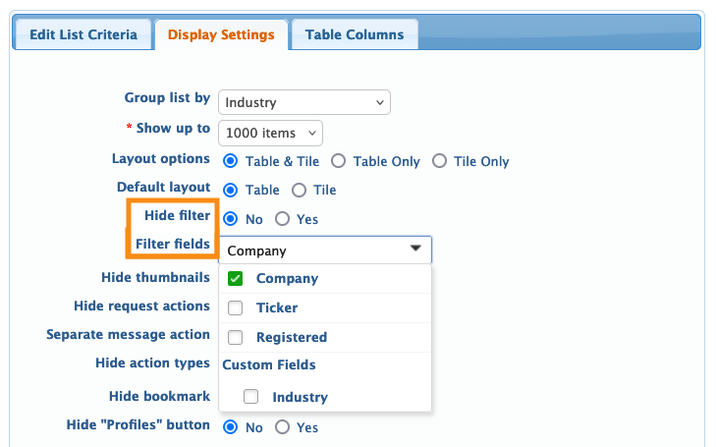Choose Yes for Hide filter
The image size is (716, 447).
point(283,219)
